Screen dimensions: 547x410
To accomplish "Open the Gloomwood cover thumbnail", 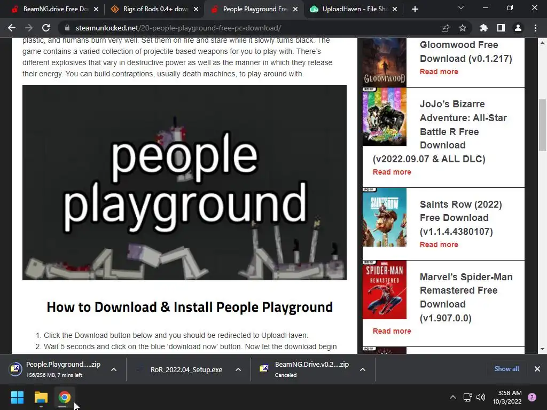I will [x=385, y=62].
